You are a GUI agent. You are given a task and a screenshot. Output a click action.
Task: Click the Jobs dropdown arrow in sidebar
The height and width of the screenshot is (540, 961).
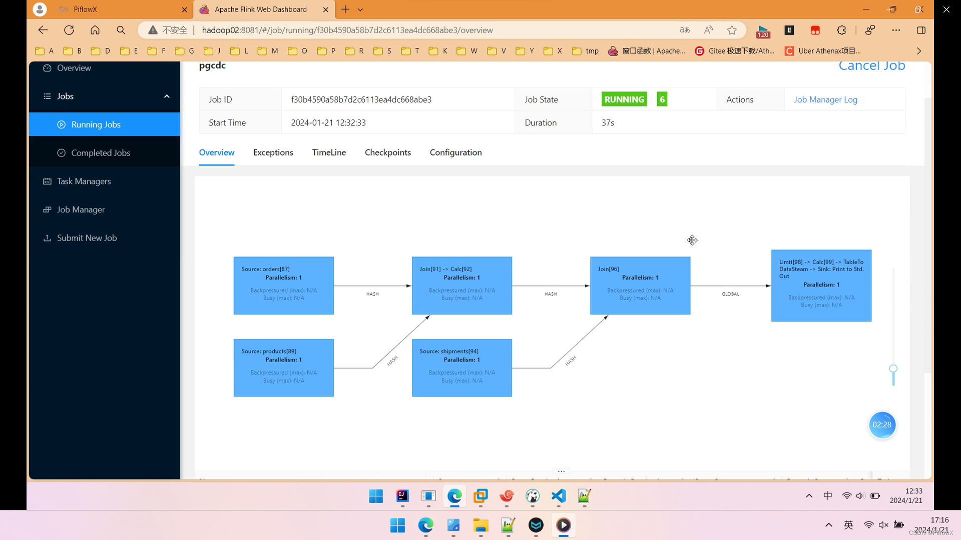[x=166, y=95]
